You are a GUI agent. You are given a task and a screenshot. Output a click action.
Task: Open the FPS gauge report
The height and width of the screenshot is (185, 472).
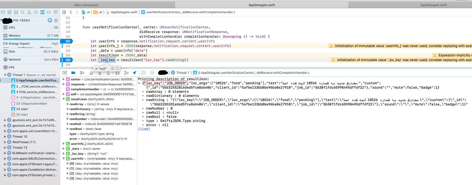[30, 67]
